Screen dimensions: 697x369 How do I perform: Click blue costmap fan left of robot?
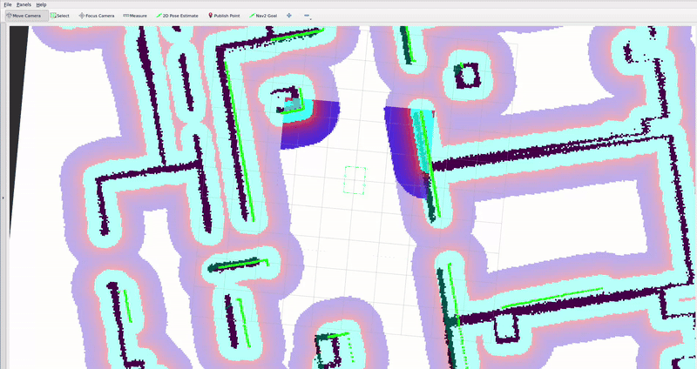click(315, 124)
